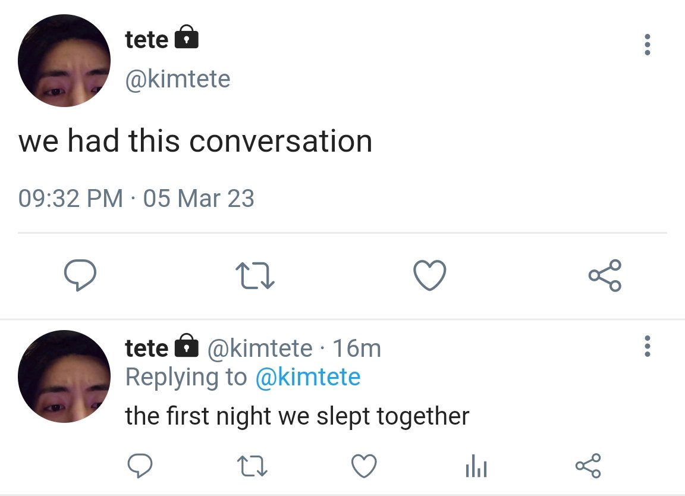Image resolution: width=685 pixels, height=496 pixels.
Task: Share the main tweet
Action: [605, 277]
